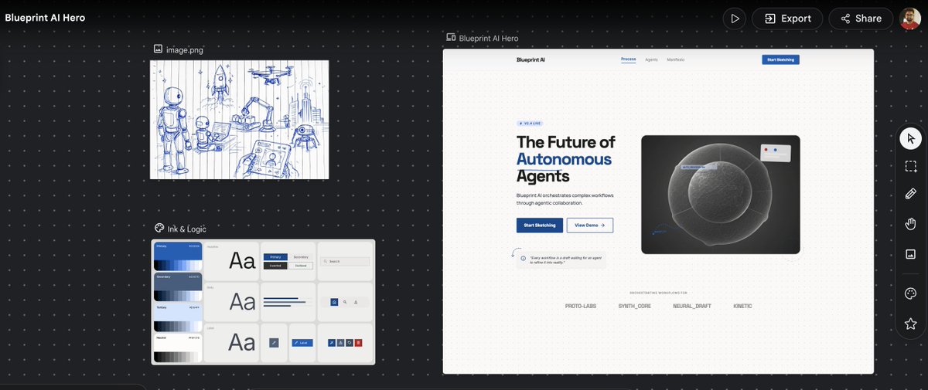Click the tag icon button beside the trash
Image resolution: width=928 pixels, height=390 pixels.
click(x=350, y=343)
